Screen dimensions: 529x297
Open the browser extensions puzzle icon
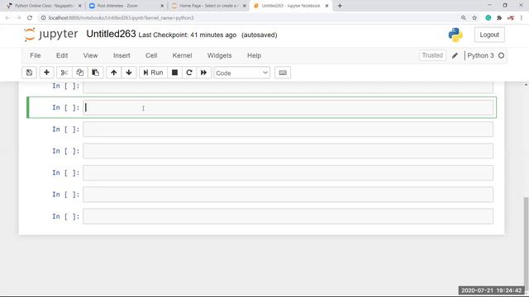(499, 18)
